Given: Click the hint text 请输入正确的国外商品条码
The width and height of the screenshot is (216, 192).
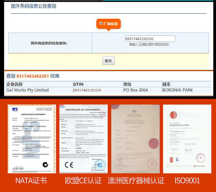Looking at the screenshot, I should (x=149, y=45).
